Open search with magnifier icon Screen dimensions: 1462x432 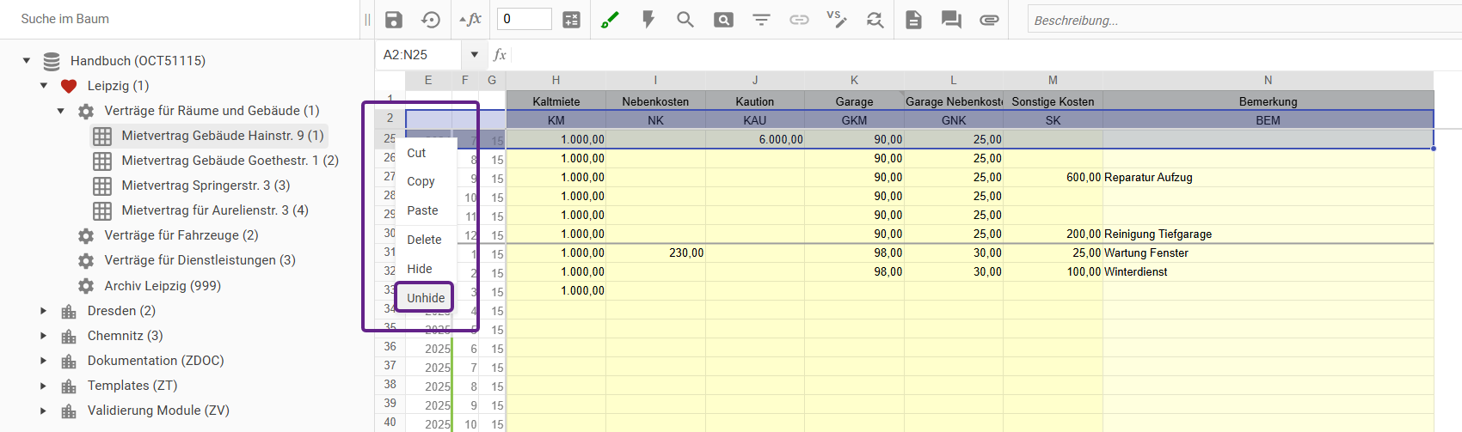click(x=685, y=20)
